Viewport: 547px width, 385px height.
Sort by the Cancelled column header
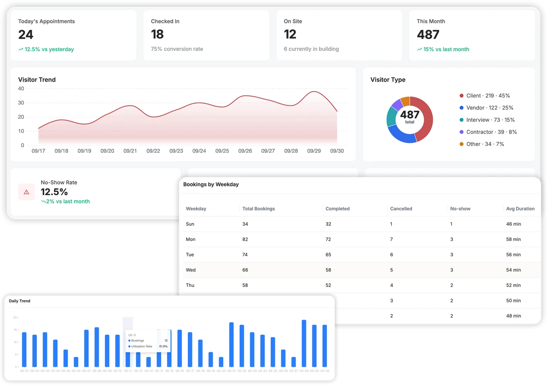point(401,208)
